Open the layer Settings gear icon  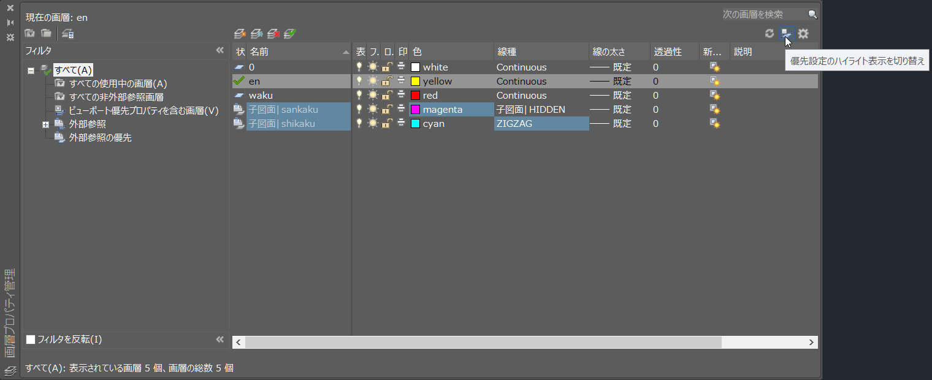tap(803, 33)
